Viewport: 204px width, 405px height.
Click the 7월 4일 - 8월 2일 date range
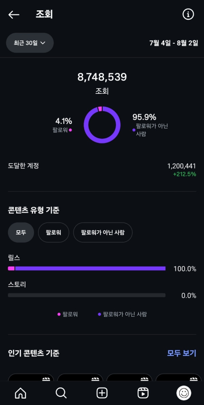(173, 43)
